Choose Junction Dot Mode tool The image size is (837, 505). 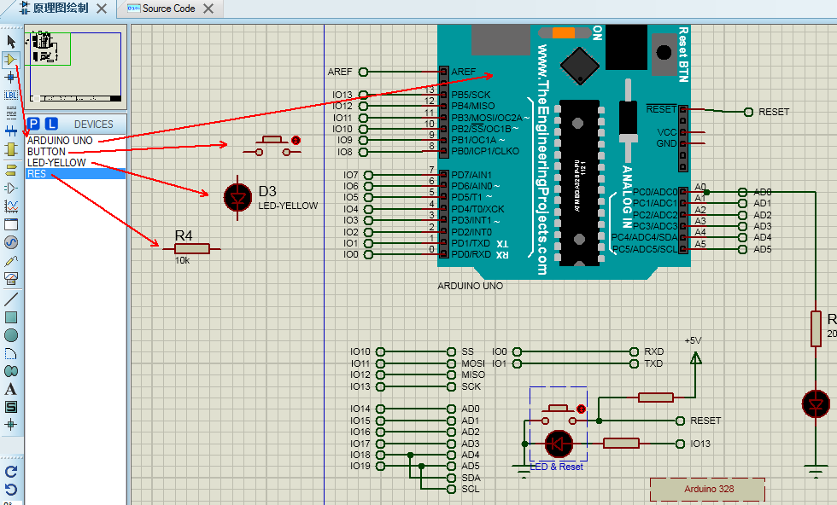10,78
